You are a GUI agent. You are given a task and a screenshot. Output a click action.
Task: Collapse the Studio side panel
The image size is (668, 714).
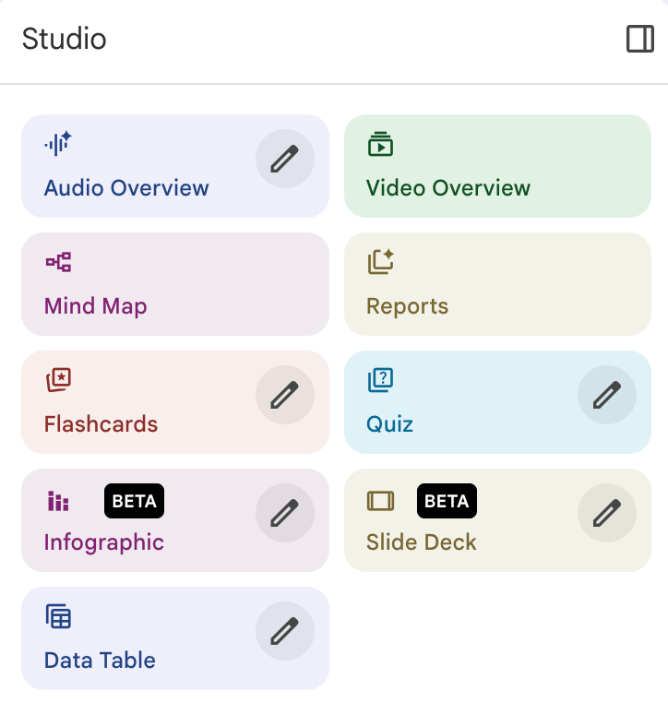(x=639, y=39)
